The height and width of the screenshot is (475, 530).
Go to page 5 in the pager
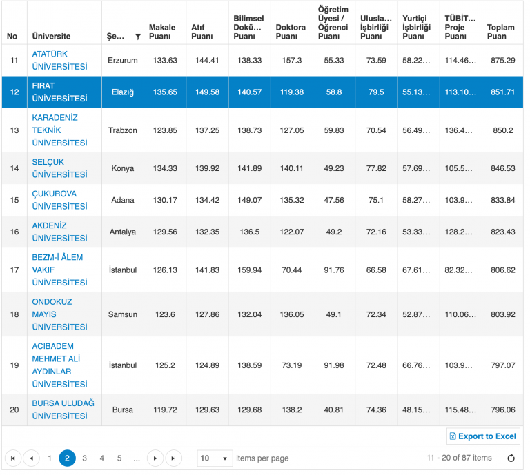119,458
